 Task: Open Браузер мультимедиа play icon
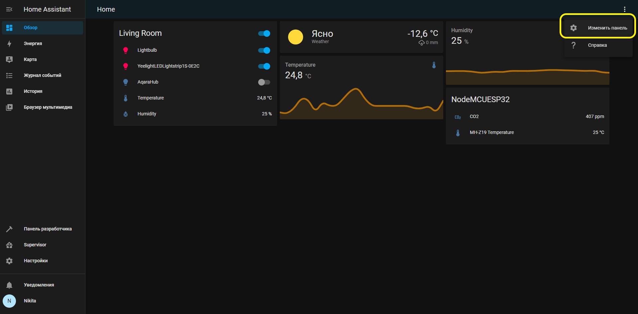click(x=9, y=107)
